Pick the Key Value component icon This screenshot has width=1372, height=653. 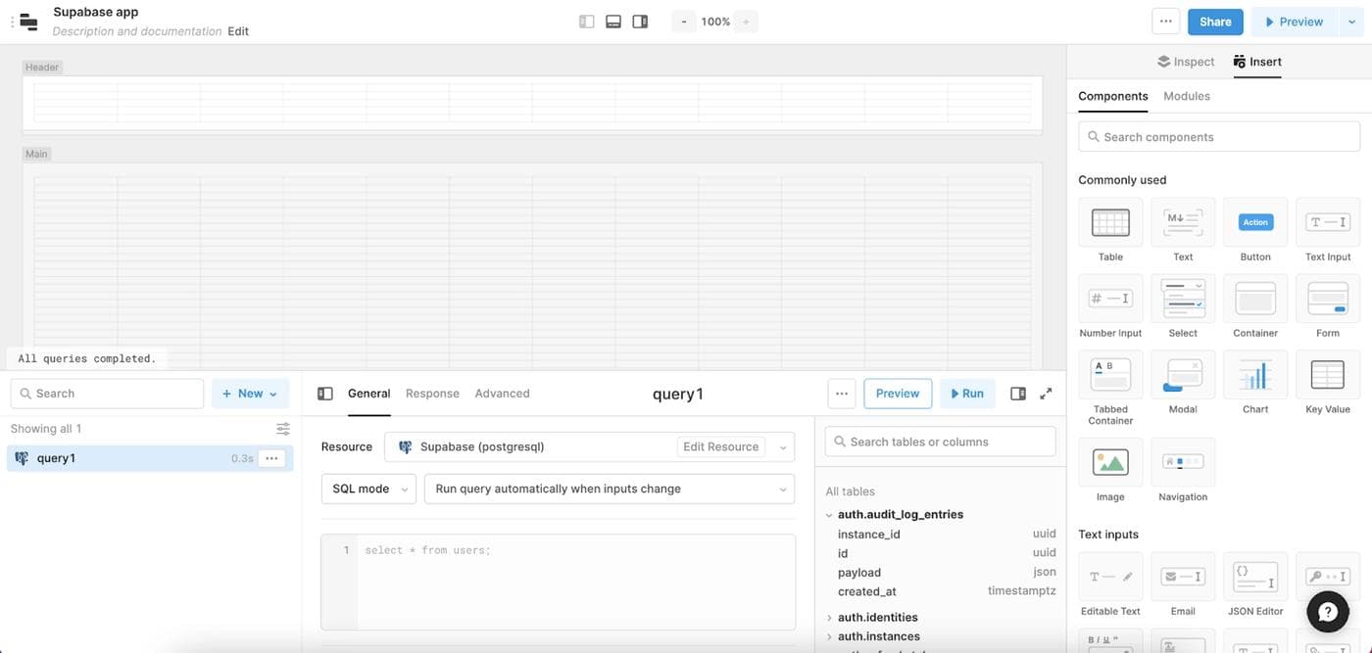[x=1327, y=375]
